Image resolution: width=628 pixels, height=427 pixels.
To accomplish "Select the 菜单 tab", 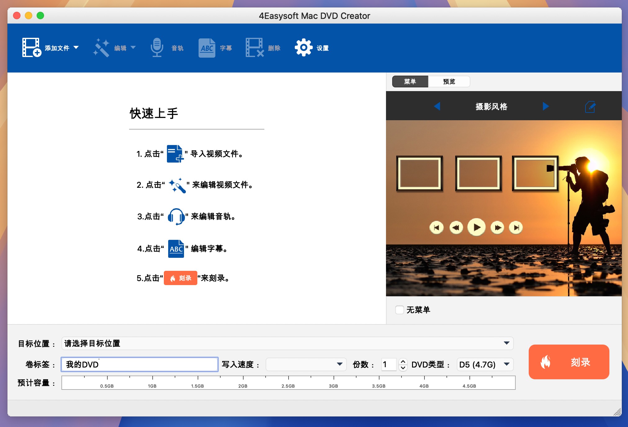I will 410,81.
